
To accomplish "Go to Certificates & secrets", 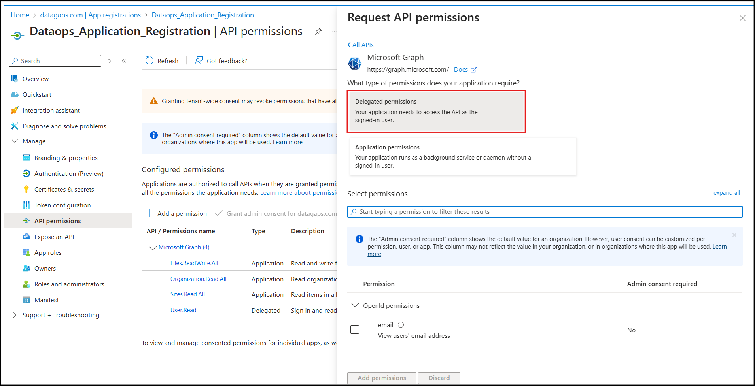I will click(64, 189).
